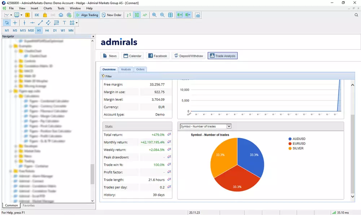Select the H4 timeframe
Image resolution: width=361 pixels, height=215 pixels.
(47, 30)
